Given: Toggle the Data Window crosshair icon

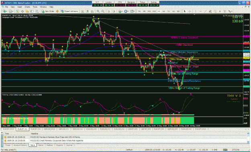Looking at the screenshot, I should 22,11.
